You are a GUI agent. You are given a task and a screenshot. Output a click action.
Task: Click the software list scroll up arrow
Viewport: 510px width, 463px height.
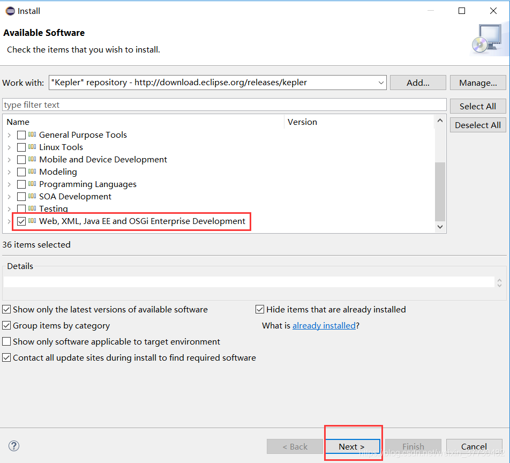pyautogui.click(x=440, y=121)
